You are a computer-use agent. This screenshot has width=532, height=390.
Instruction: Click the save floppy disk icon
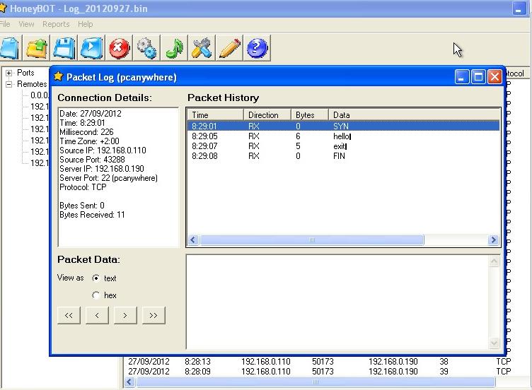point(64,48)
